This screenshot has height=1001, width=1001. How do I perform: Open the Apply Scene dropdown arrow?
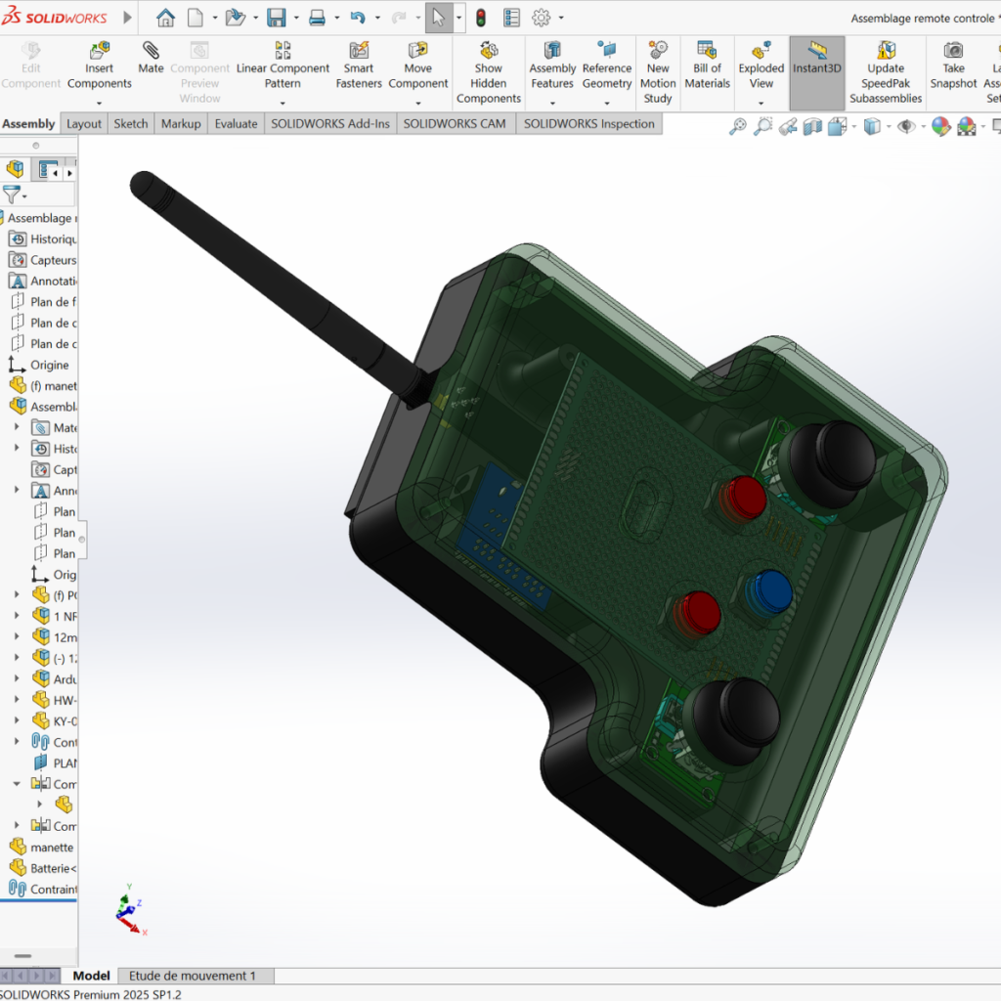983,126
